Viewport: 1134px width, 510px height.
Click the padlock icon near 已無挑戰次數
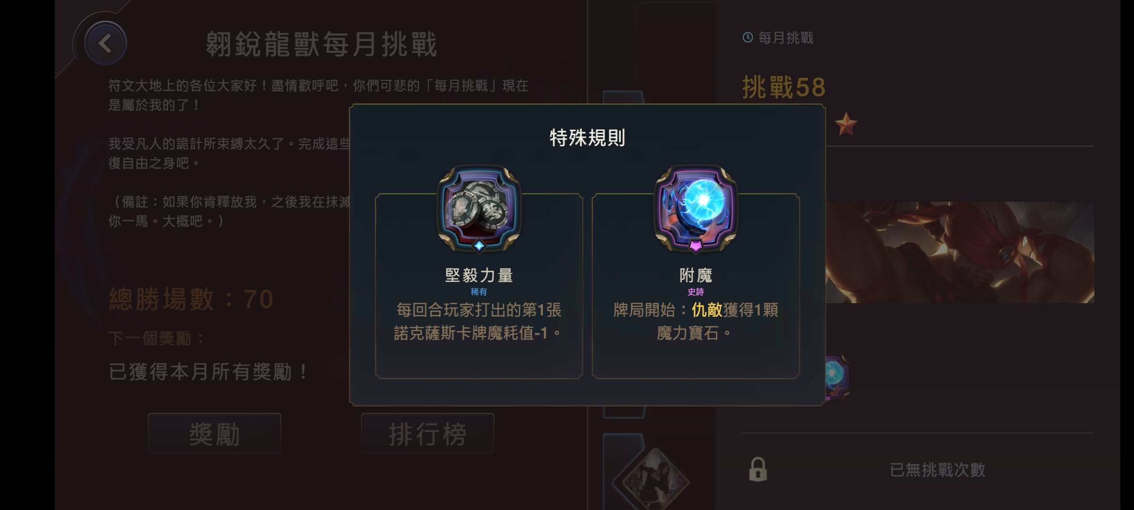[758, 469]
